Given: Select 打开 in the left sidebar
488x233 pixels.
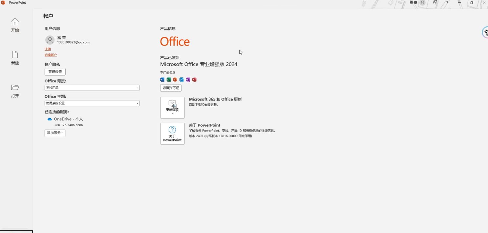Looking at the screenshot, I should tap(15, 91).
